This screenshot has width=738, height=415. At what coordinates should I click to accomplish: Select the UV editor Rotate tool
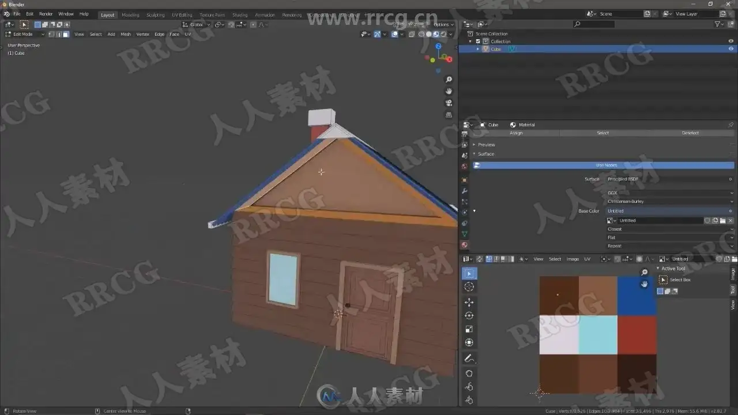pyautogui.click(x=469, y=315)
